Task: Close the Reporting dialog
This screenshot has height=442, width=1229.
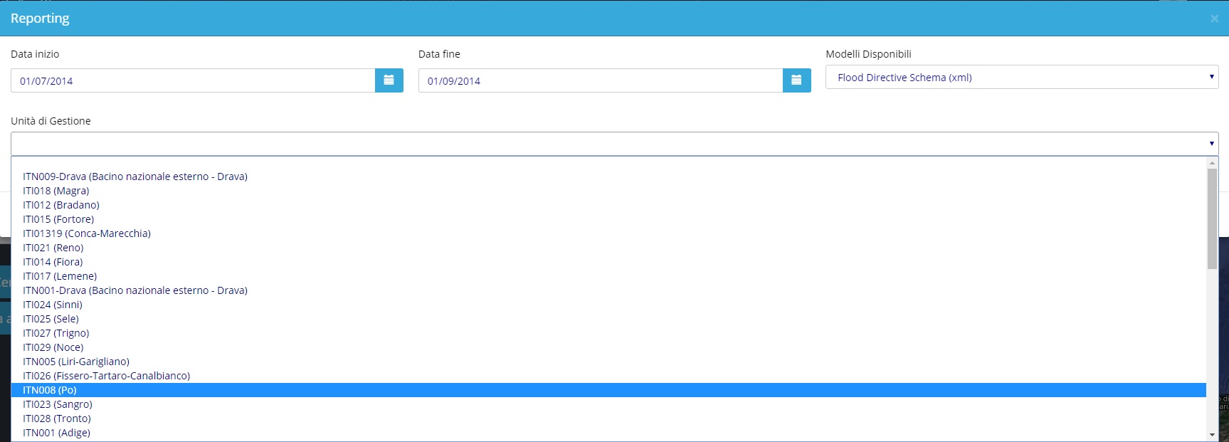Action: pos(1214,19)
